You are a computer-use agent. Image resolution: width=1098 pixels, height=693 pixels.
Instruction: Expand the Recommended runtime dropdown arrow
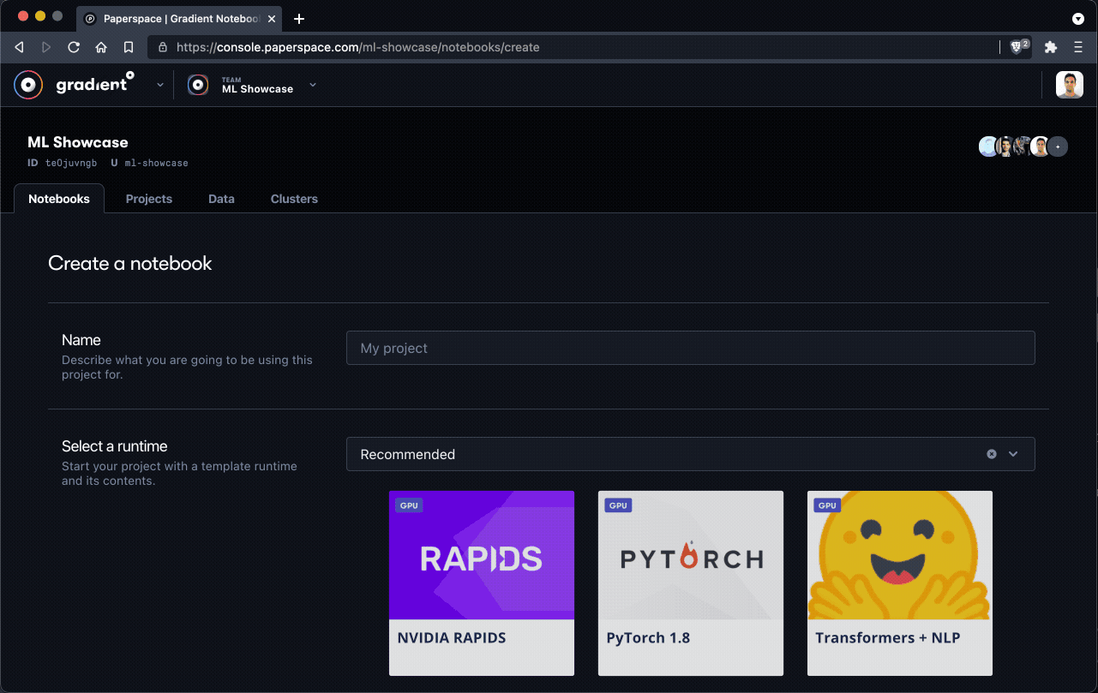(x=1013, y=454)
